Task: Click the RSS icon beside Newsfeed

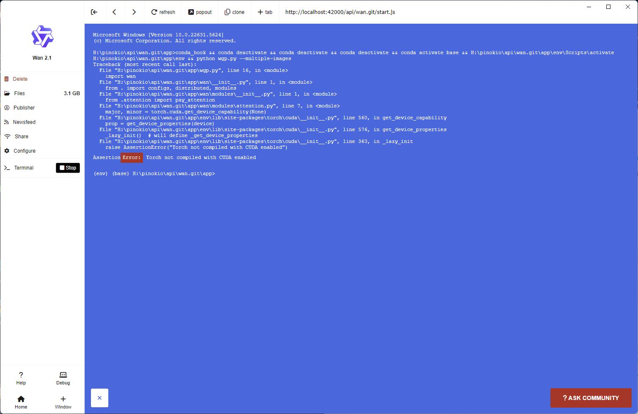Action: pyautogui.click(x=6, y=122)
